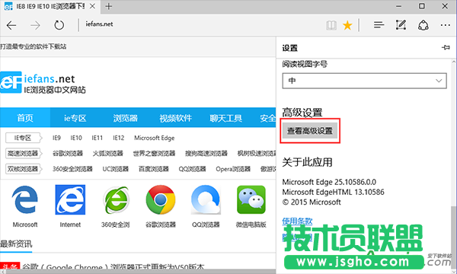Open the IE10 link

pyautogui.click(x=76, y=138)
